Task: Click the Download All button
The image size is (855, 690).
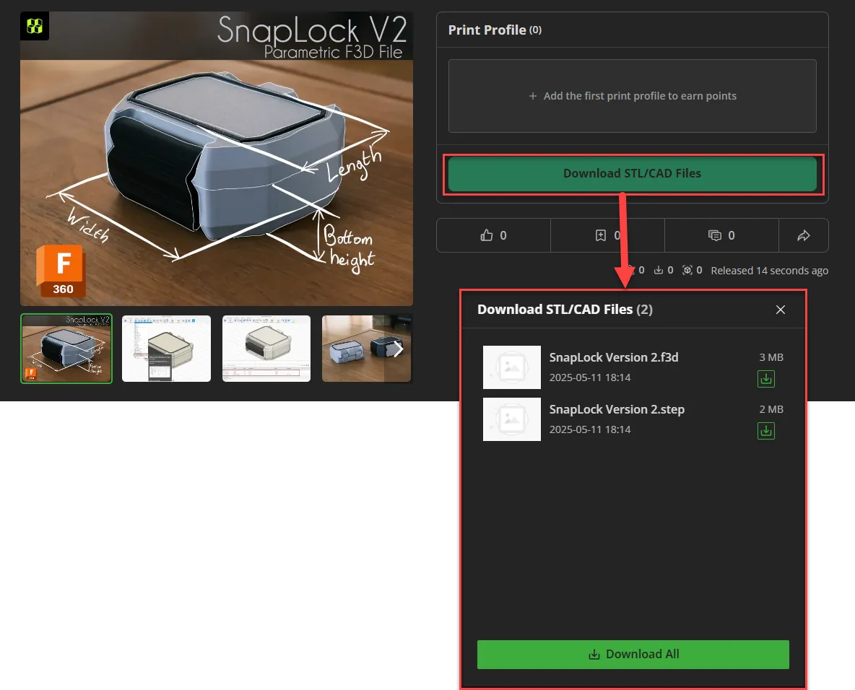Action: (633, 654)
